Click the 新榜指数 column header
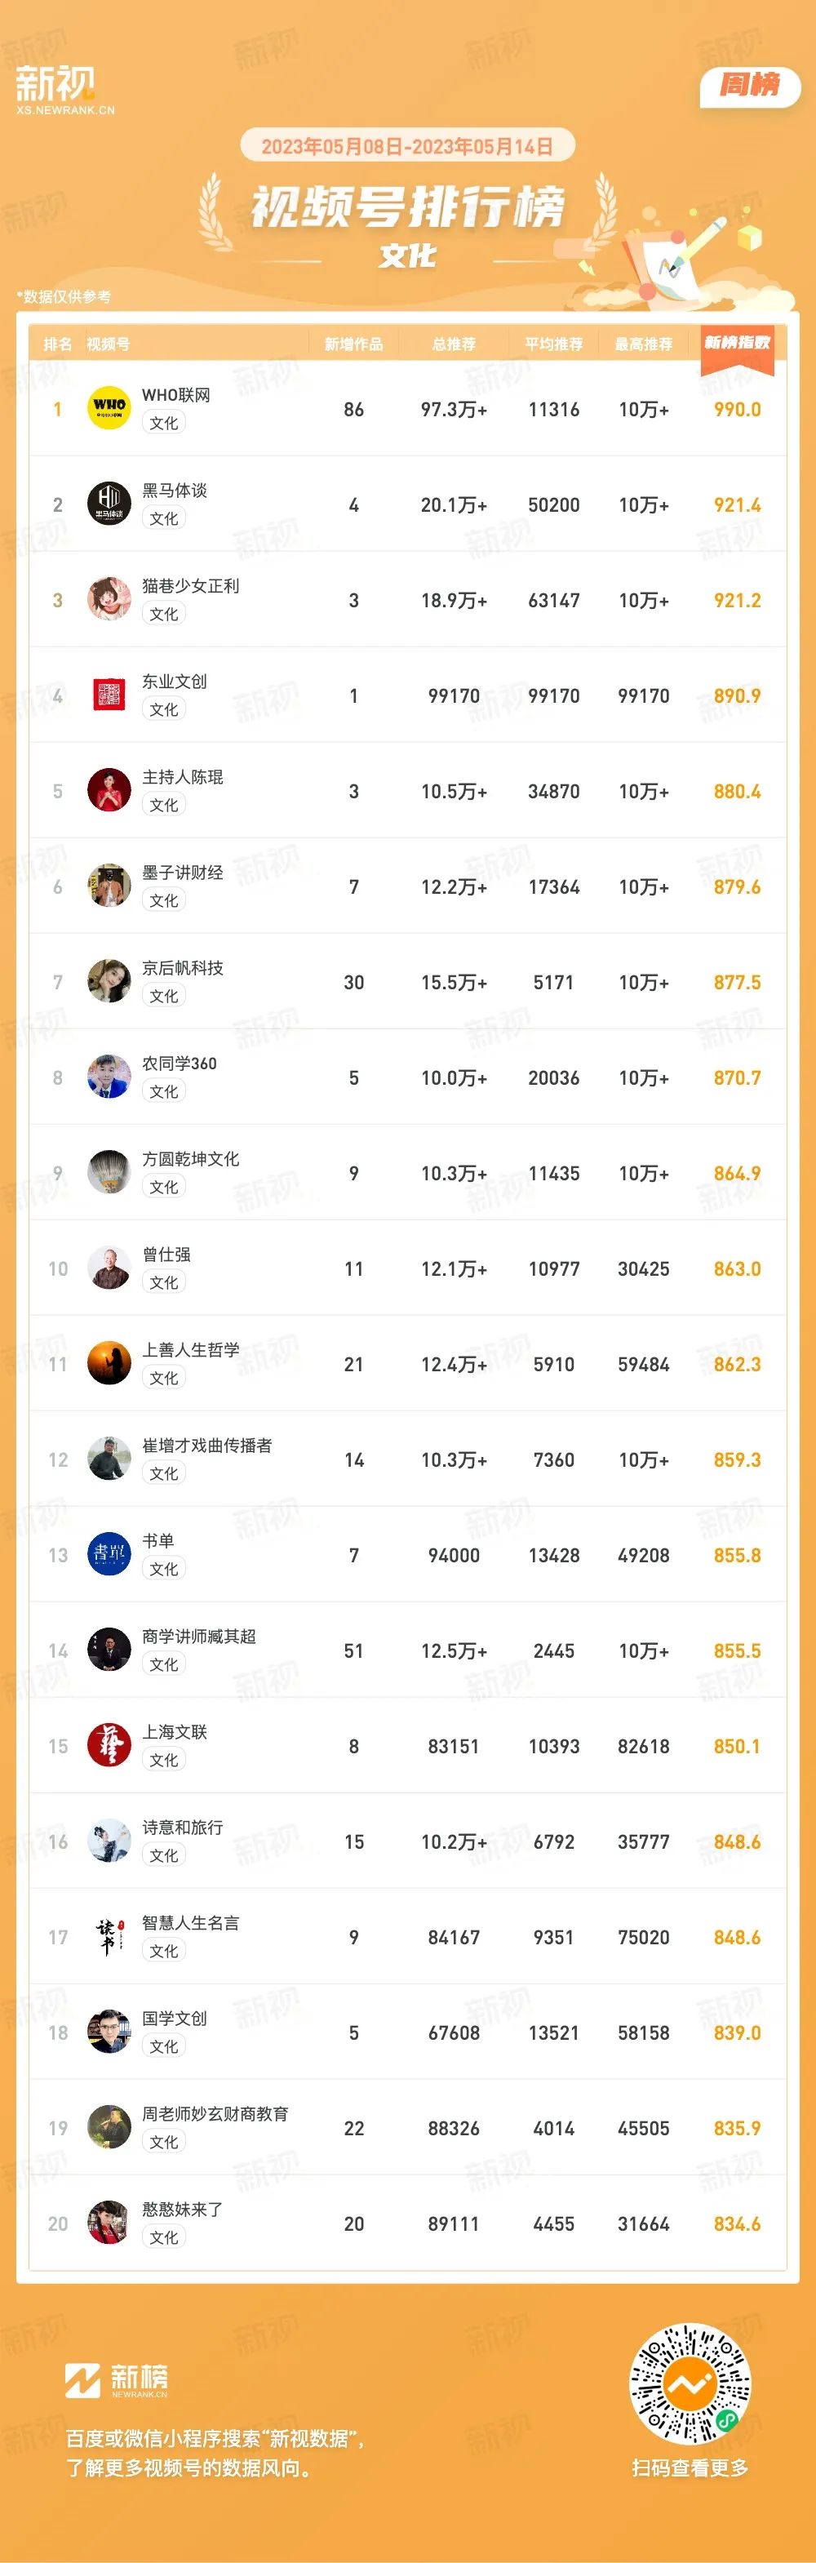Image resolution: width=816 pixels, height=2563 pixels. 738,342
